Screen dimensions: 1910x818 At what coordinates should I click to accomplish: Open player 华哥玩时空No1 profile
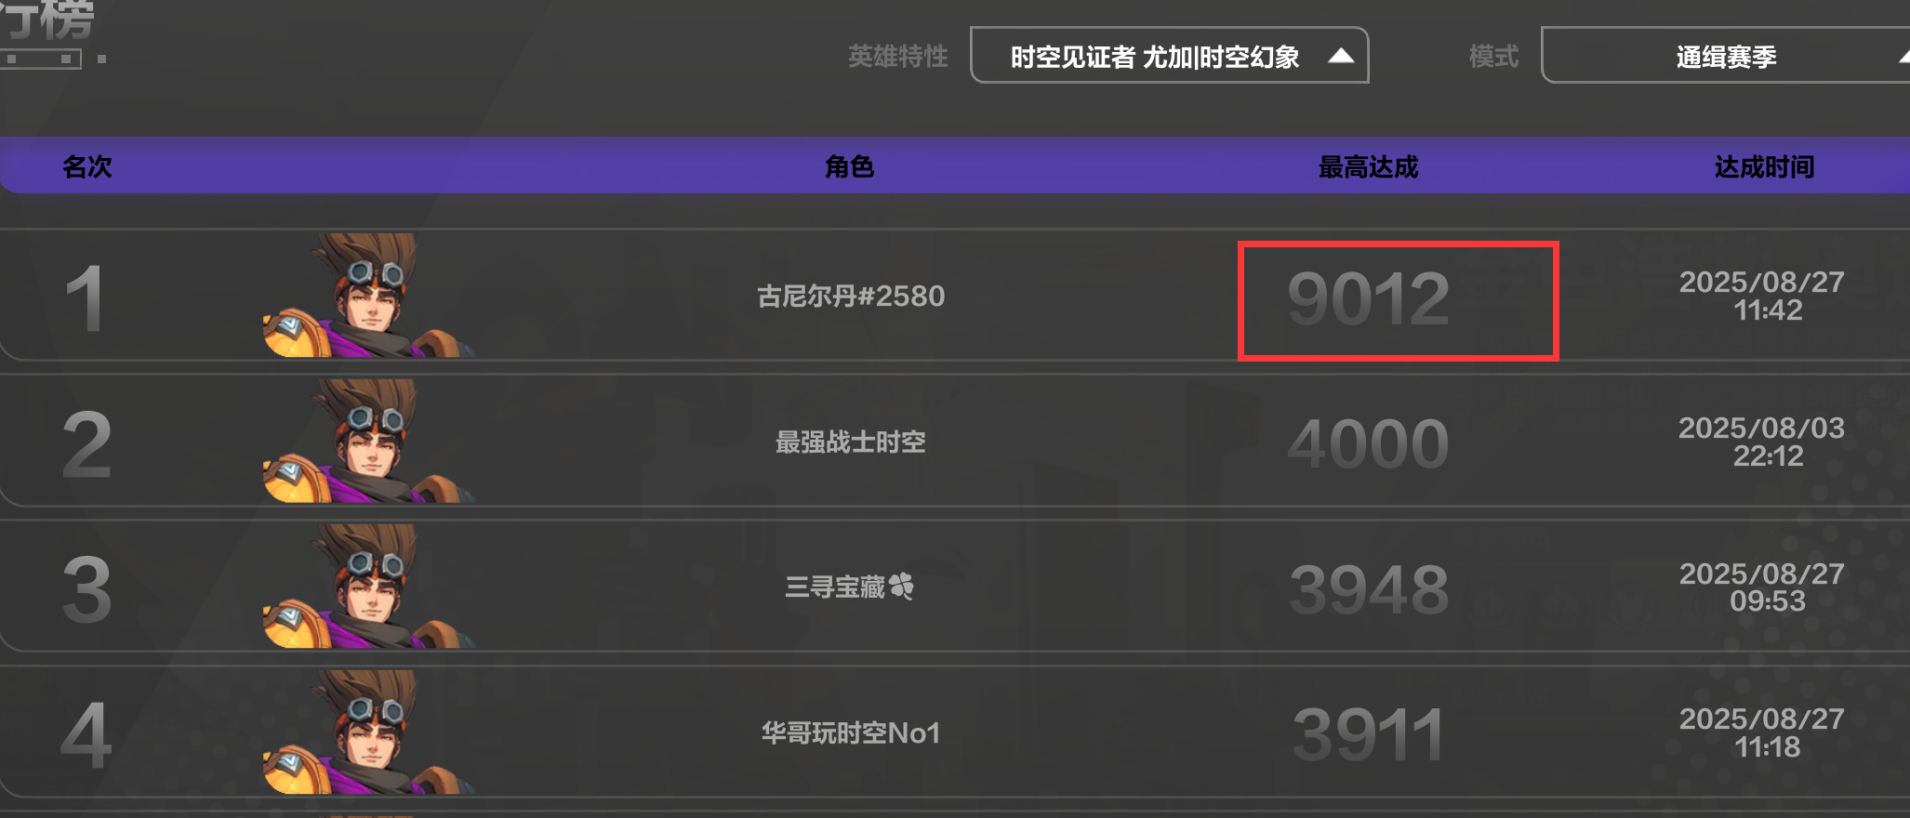pyautogui.click(x=851, y=732)
